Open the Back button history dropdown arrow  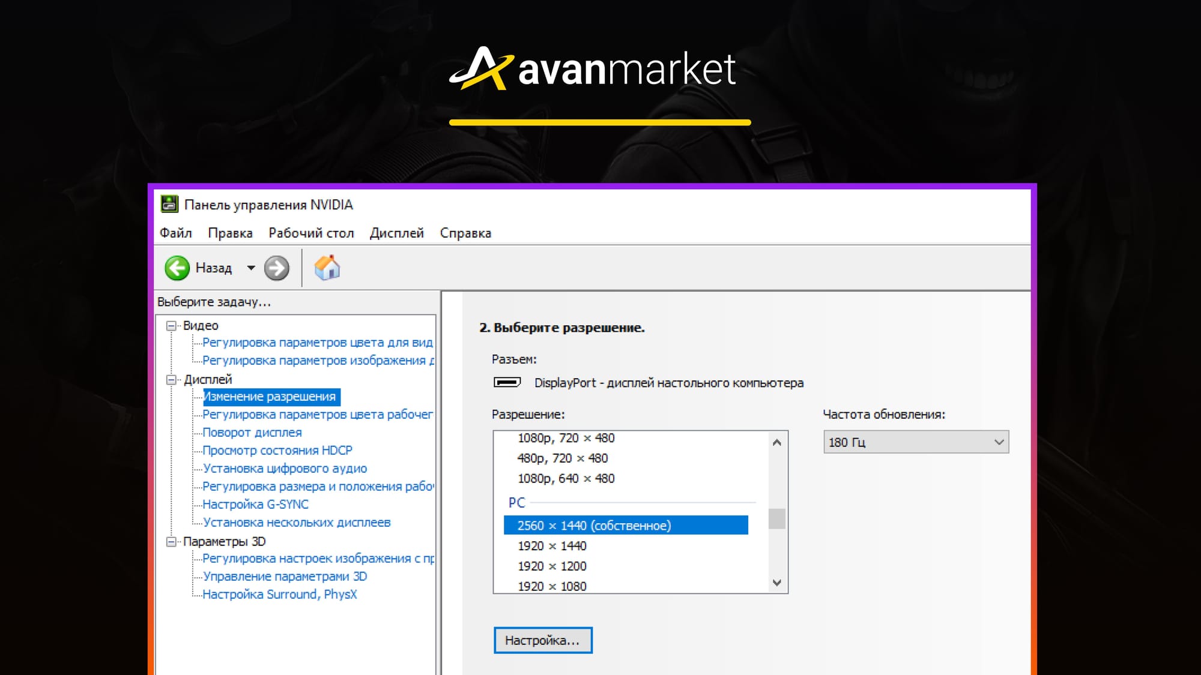(251, 268)
